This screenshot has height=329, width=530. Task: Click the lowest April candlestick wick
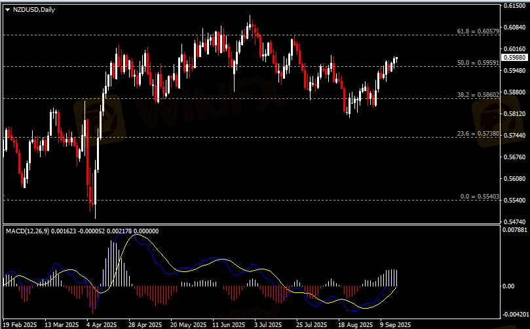[95, 214]
